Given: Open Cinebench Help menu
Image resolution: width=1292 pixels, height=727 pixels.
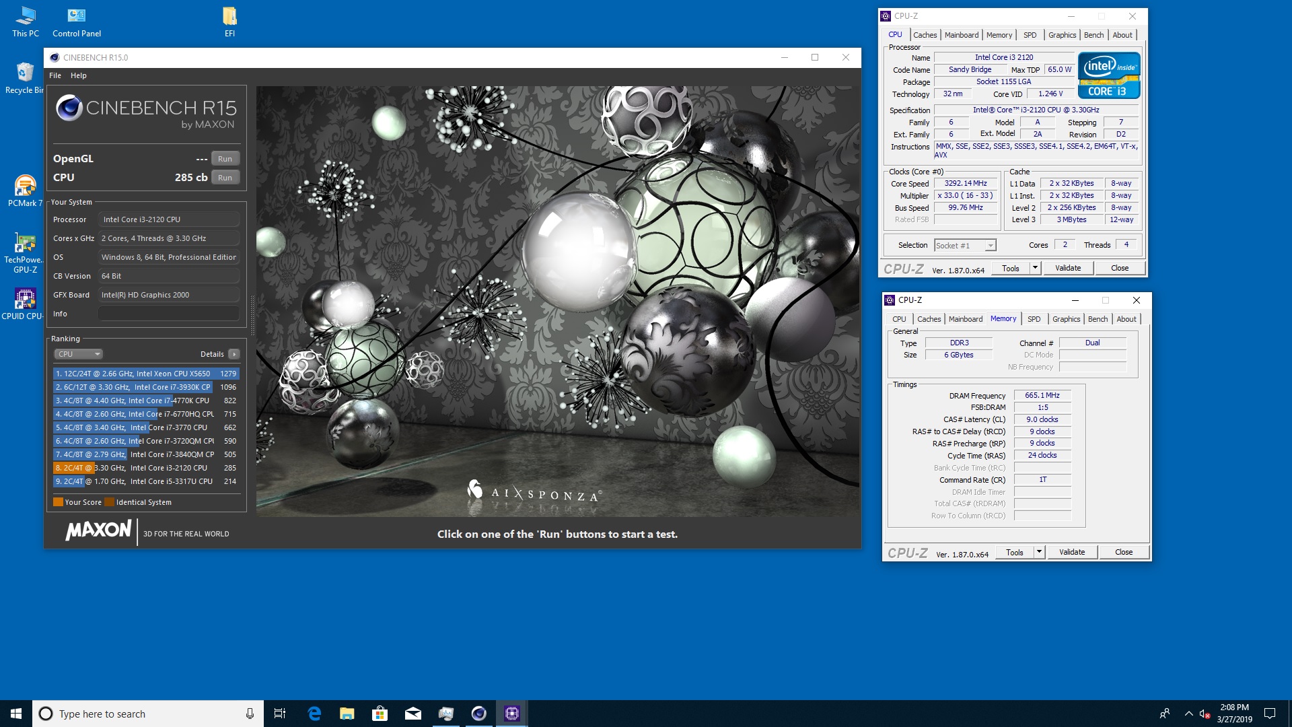Looking at the screenshot, I should pos(79,75).
